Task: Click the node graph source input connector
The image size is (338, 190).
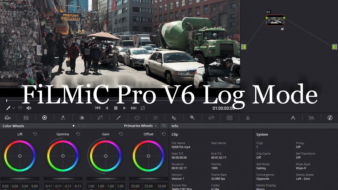Action: pos(244,47)
